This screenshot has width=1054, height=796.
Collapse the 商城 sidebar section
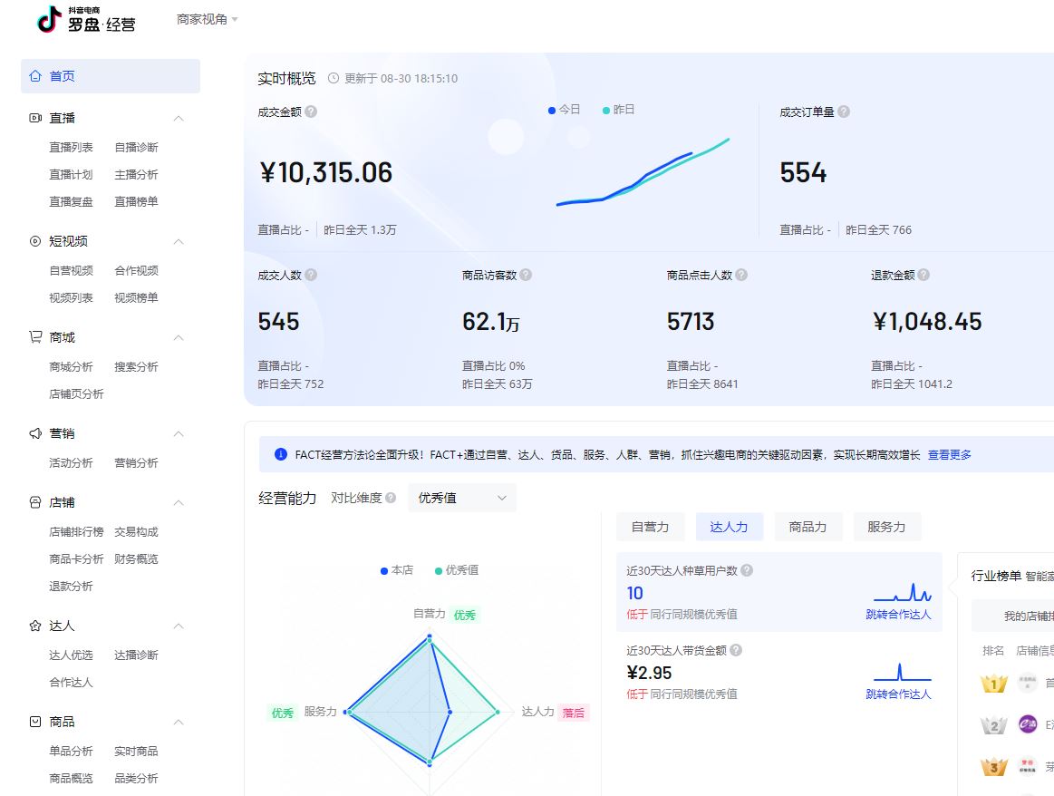[179, 337]
